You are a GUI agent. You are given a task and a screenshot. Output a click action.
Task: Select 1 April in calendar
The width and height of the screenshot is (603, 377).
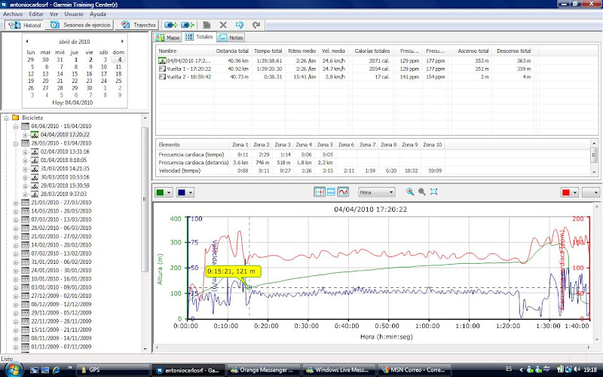[76, 60]
